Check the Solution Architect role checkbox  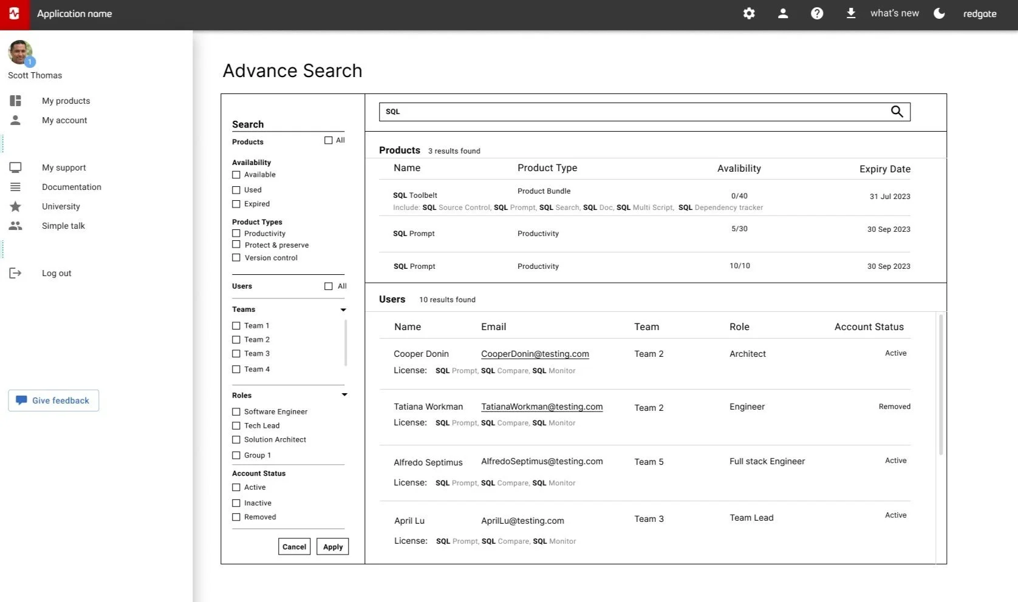tap(236, 440)
